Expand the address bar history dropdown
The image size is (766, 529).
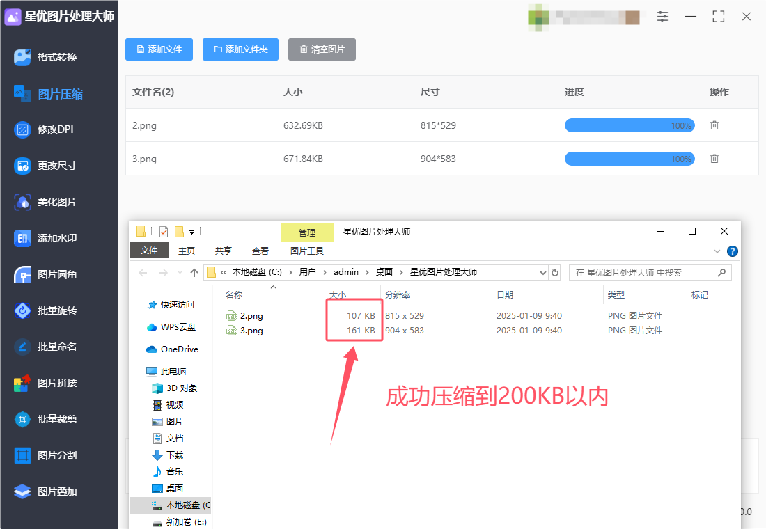coord(542,273)
